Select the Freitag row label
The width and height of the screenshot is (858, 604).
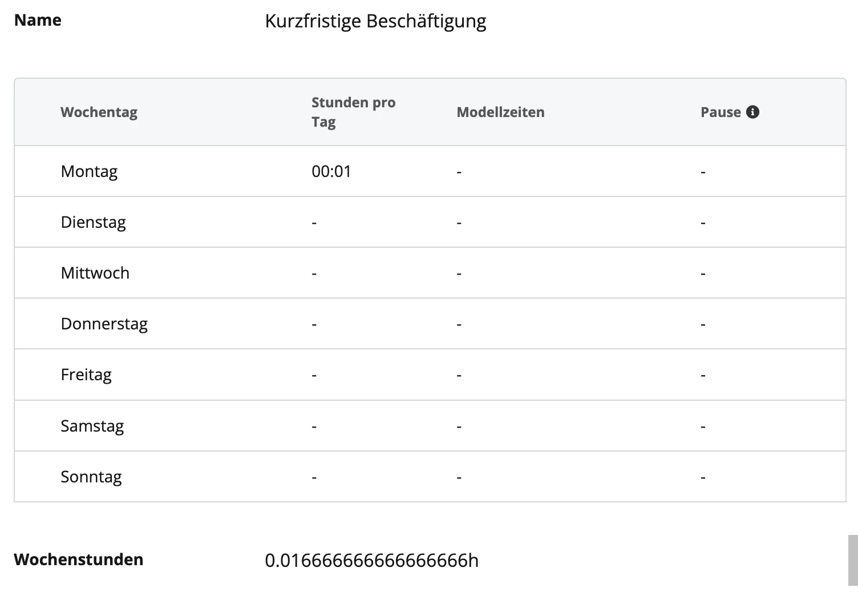click(x=86, y=375)
